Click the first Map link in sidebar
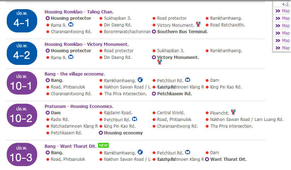This screenshot has height=170, width=291. point(283,11)
